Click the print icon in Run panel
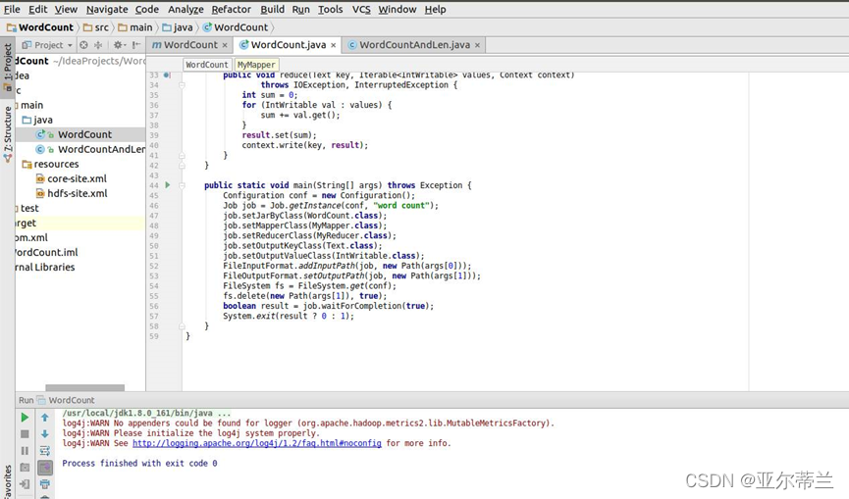Image resolution: width=849 pixels, height=499 pixels. tap(45, 484)
